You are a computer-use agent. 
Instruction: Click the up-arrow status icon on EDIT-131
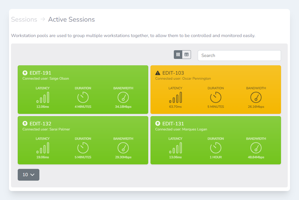point(158,123)
